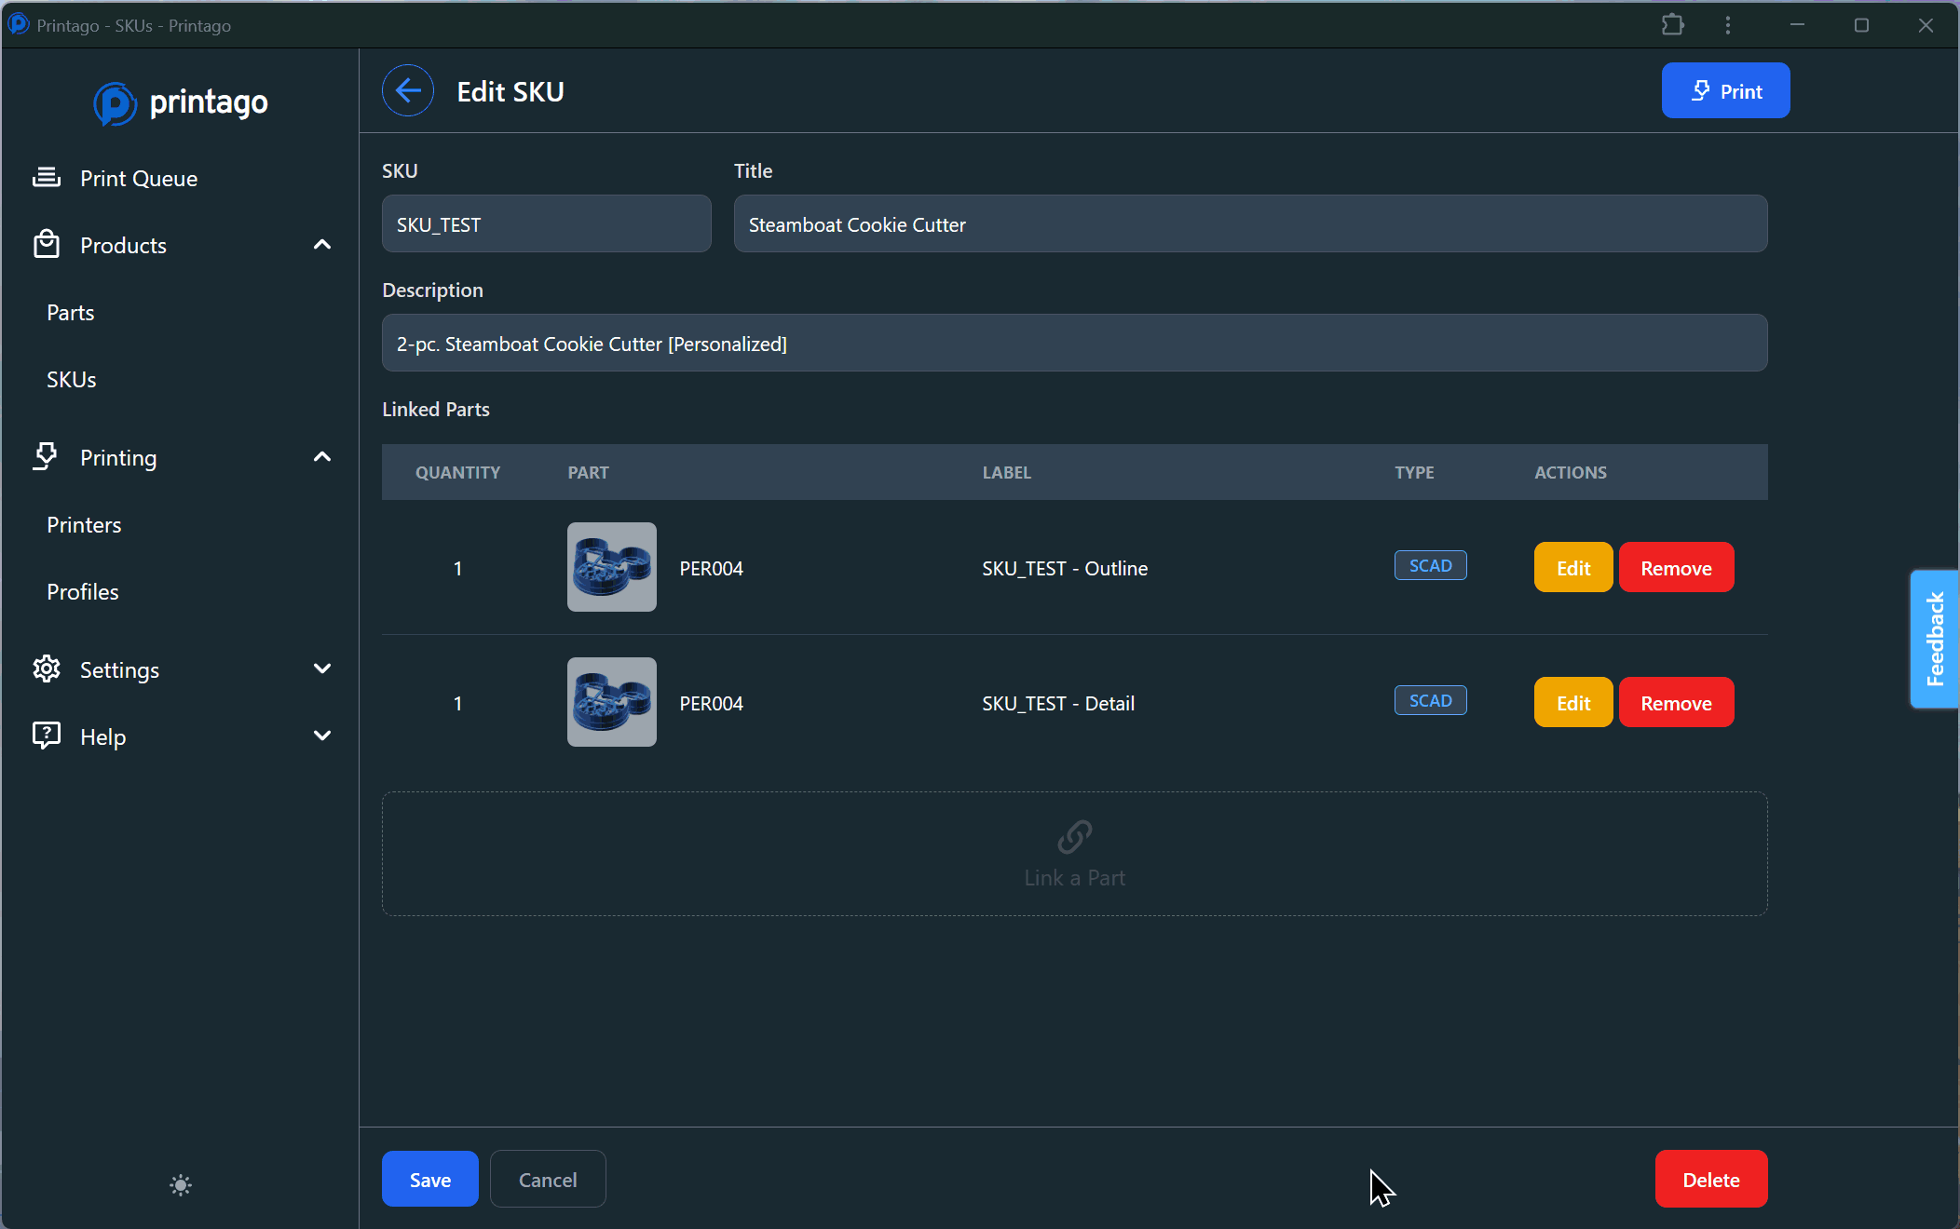Click the blue Print button

tap(1725, 90)
